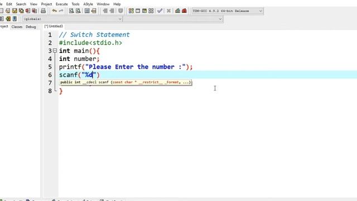This screenshot has height=201, width=357.
Task: Switch to the Debug panel tab
Action: (x=31, y=27)
